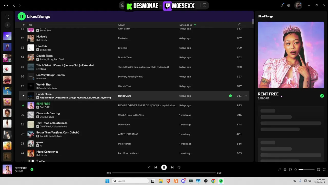Open RENT FREE title in Now Playing panel

pyautogui.click(x=268, y=94)
